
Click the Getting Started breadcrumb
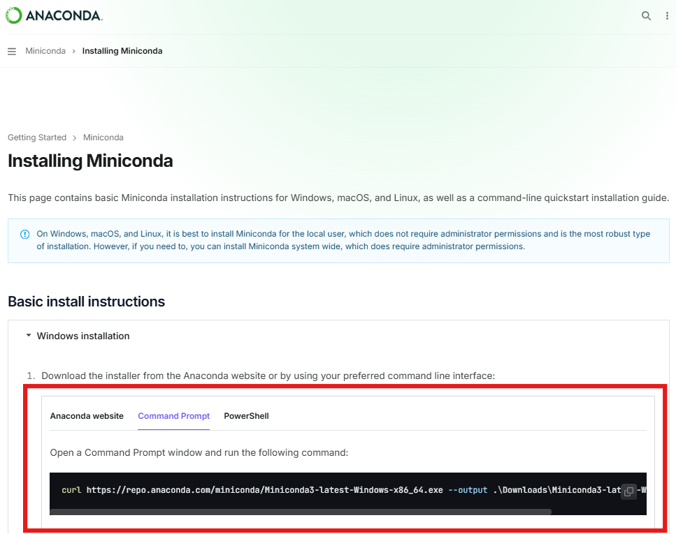pyautogui.click(x=37, y=138)
